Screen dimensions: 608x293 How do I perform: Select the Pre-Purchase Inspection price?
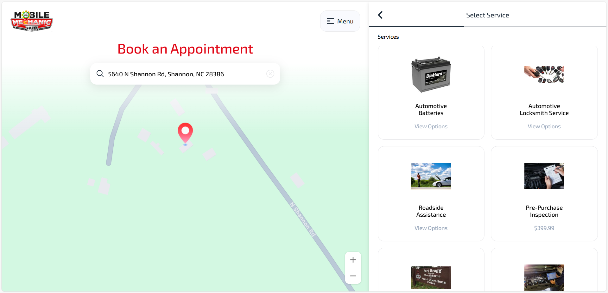click(544, 228)
